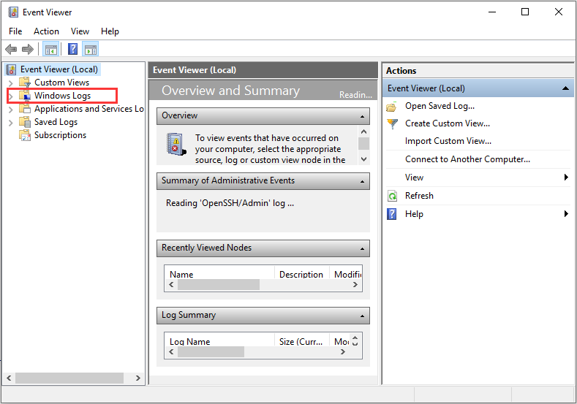Image resolution: width=577 pixels, height=404 pixels.
Task: Click the blue Help toolbar icon
Action: (x=72, y=49)
